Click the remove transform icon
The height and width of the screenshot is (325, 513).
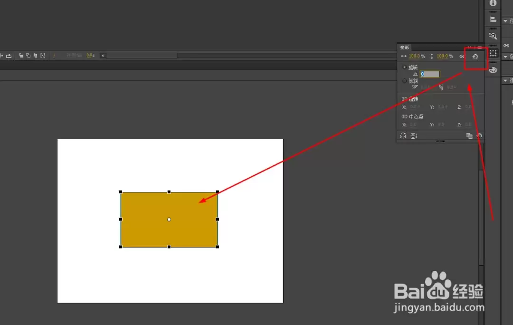click(479, 135)
